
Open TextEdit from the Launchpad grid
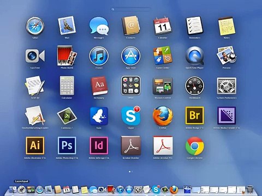point(35,86)
